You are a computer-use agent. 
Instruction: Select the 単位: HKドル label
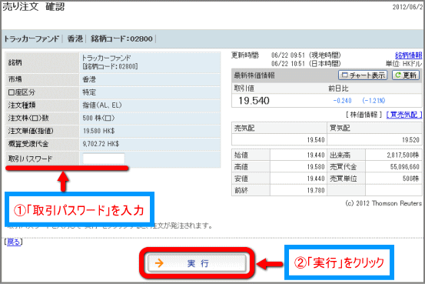pos(403,64)
